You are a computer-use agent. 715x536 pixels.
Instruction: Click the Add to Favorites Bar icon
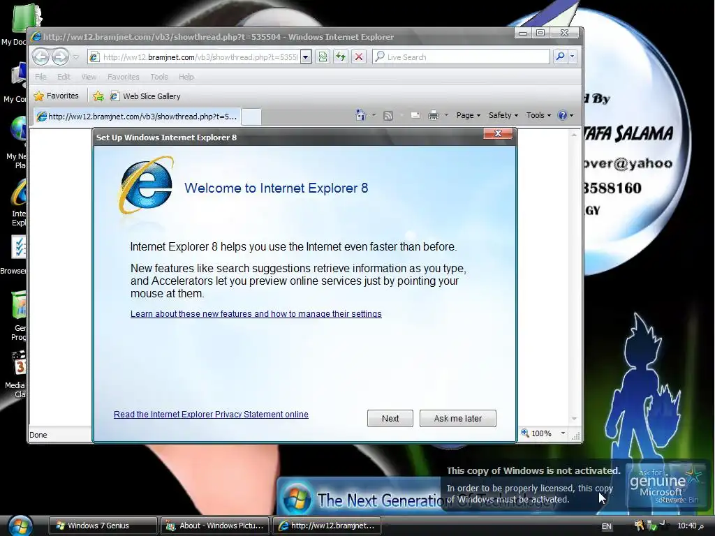tap(98, 96)
